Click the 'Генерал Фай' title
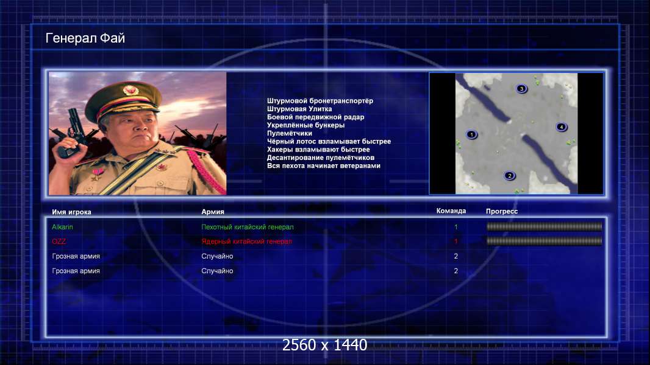 (85, 38)
